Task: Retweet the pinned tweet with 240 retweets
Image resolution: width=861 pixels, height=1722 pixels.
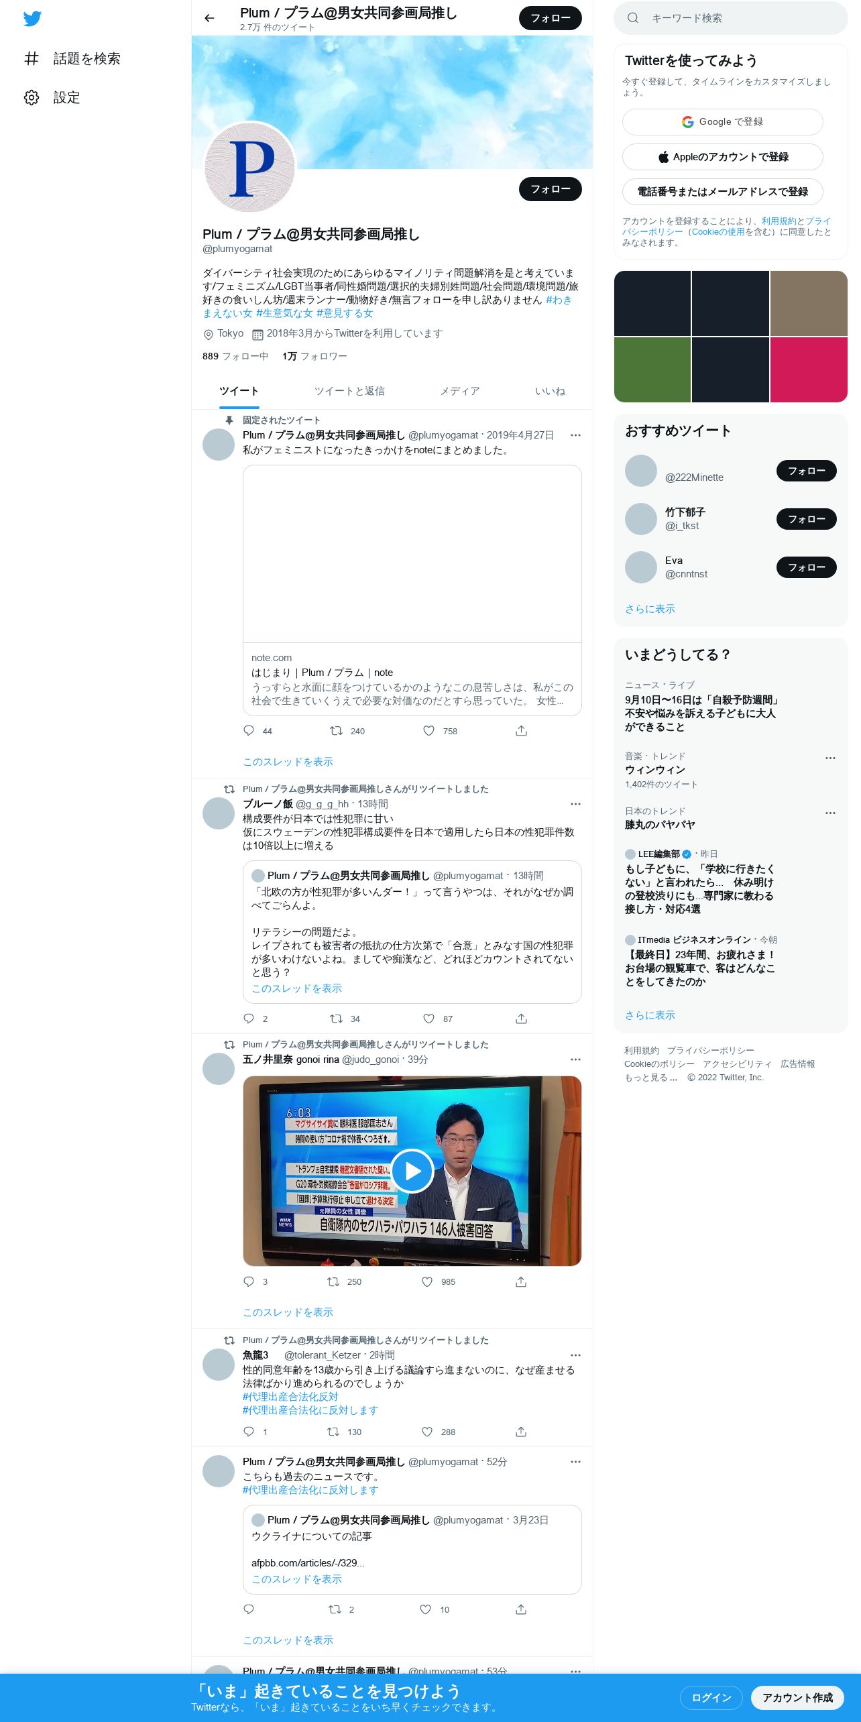Action: pyautogui.click(x=336, y=731)
